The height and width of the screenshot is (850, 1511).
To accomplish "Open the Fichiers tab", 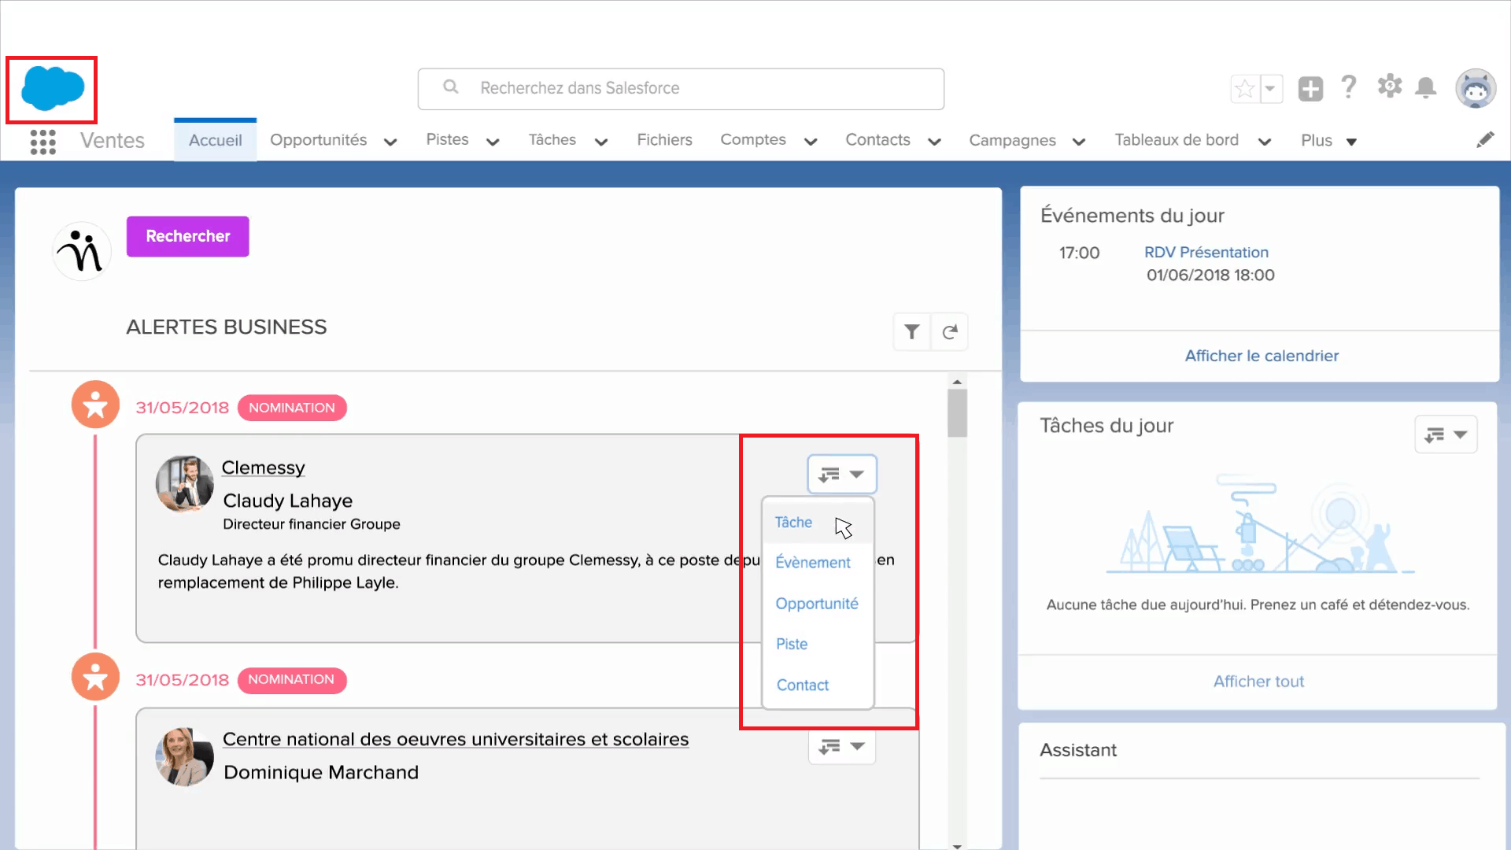I will click(x=664, y=140).
